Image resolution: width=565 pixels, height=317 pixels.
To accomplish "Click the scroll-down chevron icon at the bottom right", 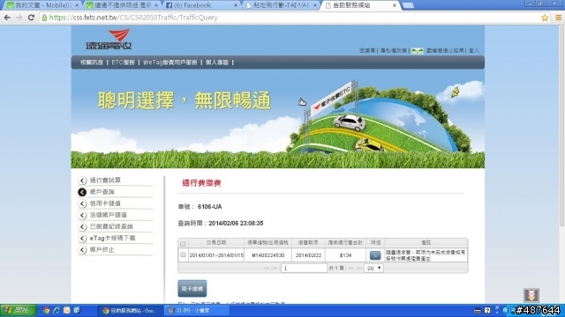I will 531,295.
